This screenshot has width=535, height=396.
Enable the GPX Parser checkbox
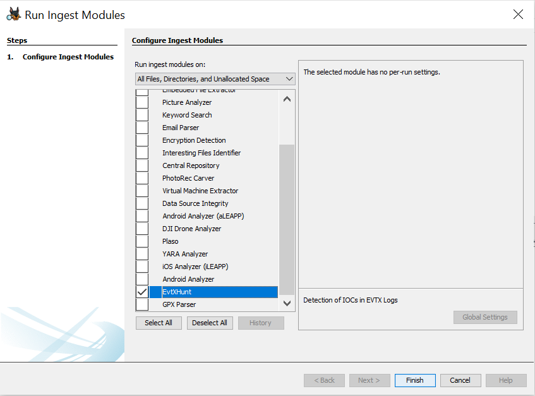[x=142, y=304]
